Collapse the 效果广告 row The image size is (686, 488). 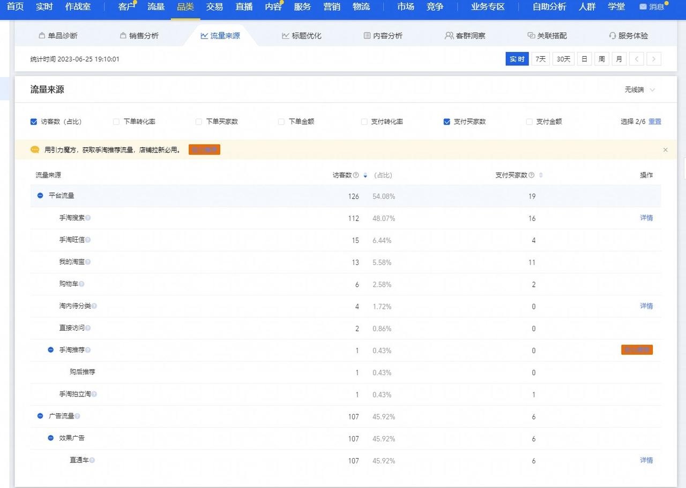[x=51, y=438]
